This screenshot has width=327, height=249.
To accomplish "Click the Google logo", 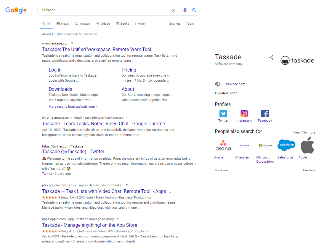I will click(16, 10).
